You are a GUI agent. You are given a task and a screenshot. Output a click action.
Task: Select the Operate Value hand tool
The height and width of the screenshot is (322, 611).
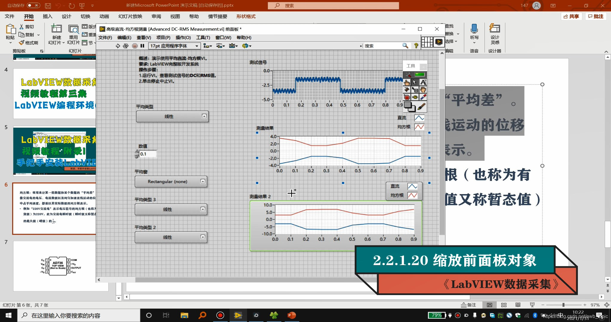[x=407, y=82]
